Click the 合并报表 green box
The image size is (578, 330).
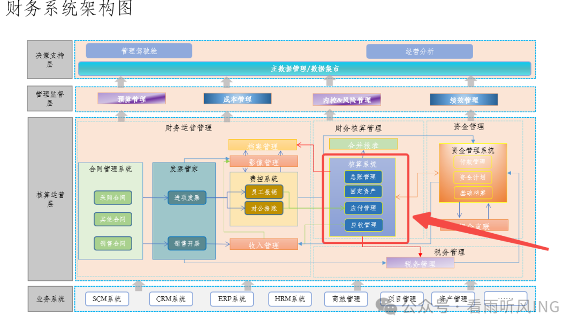click(363, 144)
